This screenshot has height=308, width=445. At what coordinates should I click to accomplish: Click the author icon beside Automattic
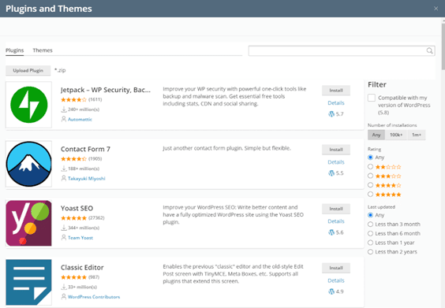tap(64, 119)
